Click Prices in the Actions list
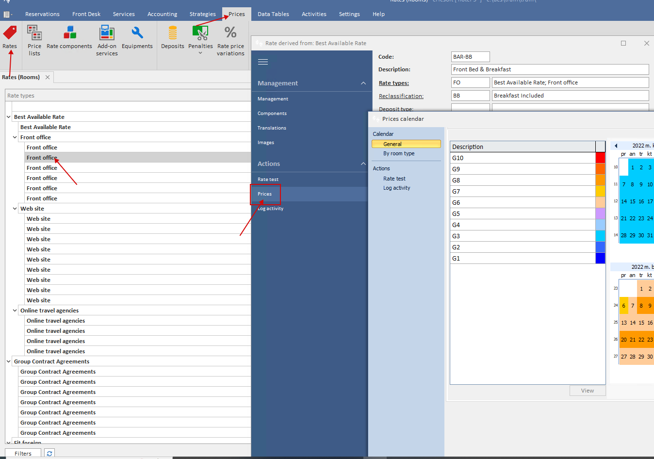The image size is (654, 459). (x=264, y=194)
